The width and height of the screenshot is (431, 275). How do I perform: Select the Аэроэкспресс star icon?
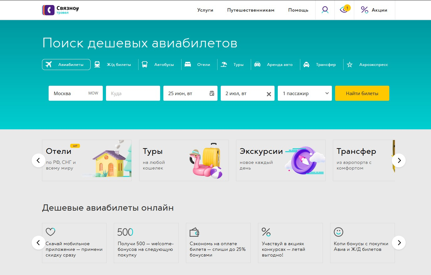[x=350, y=65]
